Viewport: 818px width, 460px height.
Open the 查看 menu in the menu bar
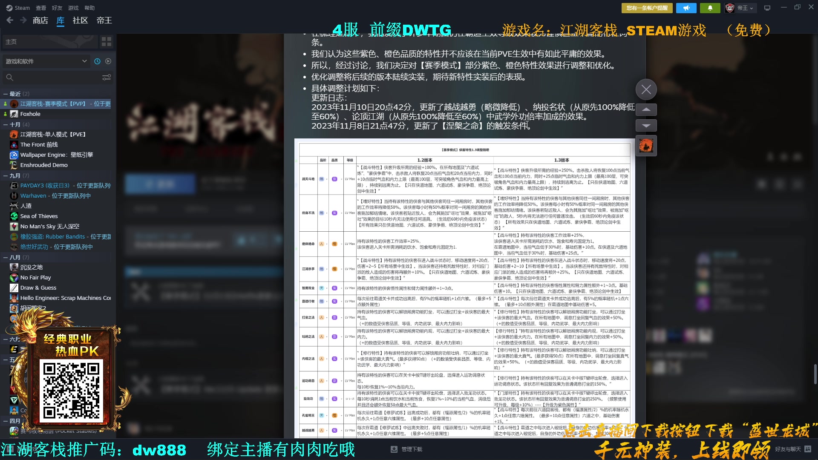tap(40, 8)
